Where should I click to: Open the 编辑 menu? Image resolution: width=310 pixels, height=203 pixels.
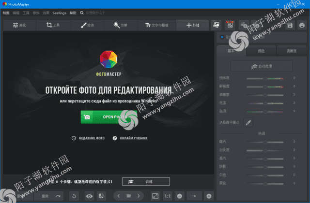(x=16, y=13)
